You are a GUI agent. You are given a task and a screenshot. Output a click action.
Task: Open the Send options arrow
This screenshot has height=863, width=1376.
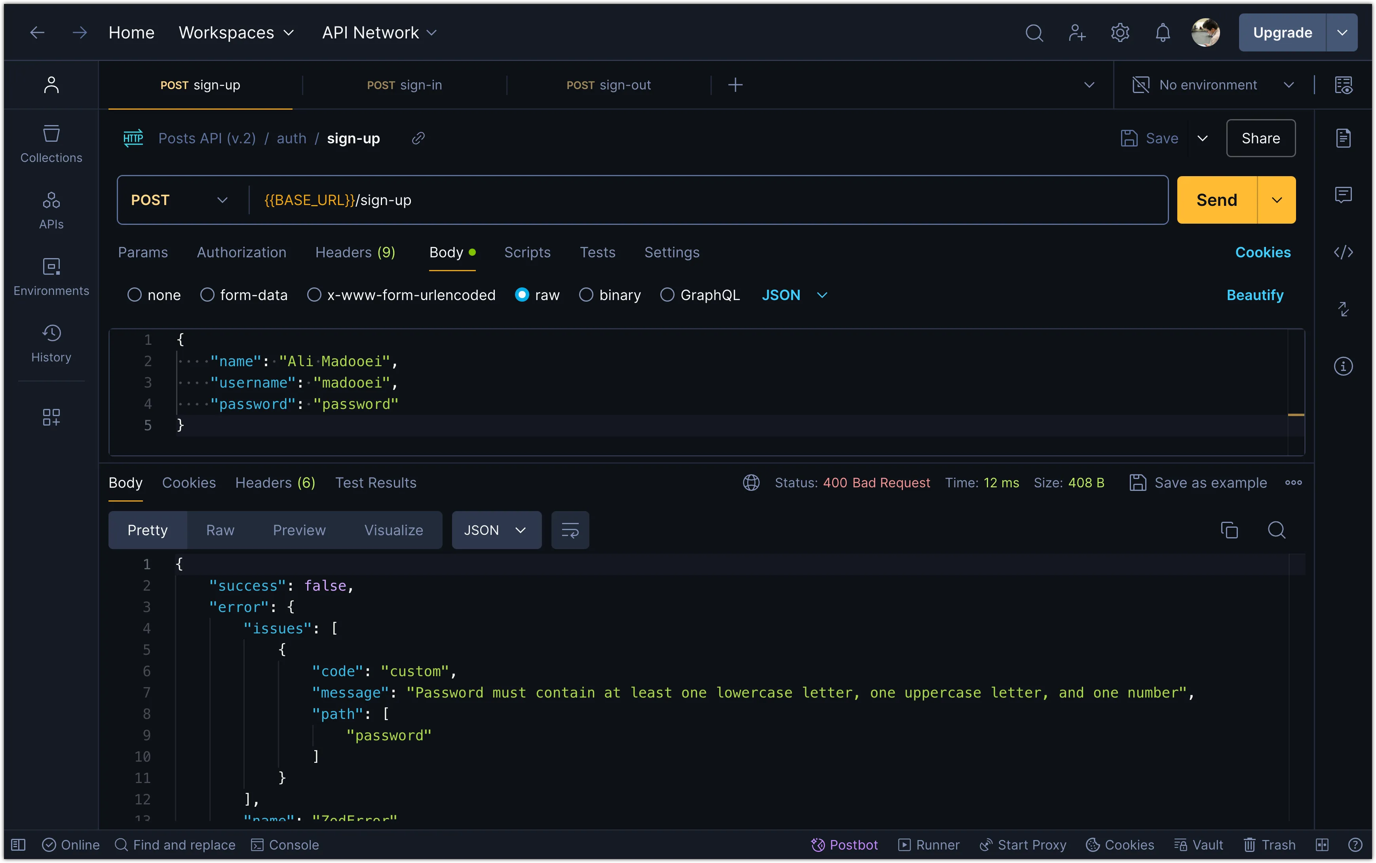1277,200
